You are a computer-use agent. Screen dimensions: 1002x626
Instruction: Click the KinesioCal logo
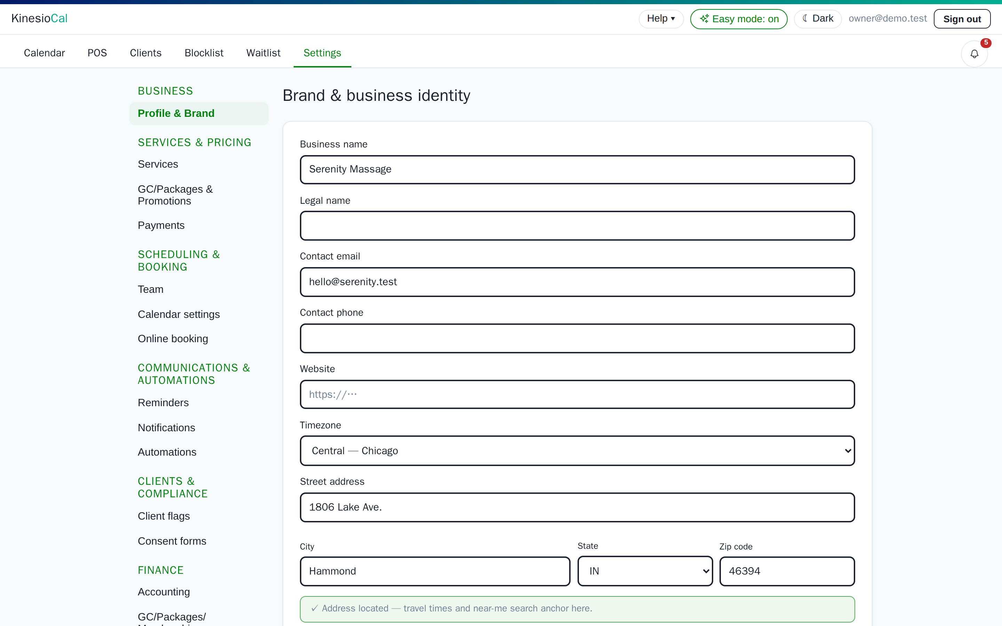point(39,18)
